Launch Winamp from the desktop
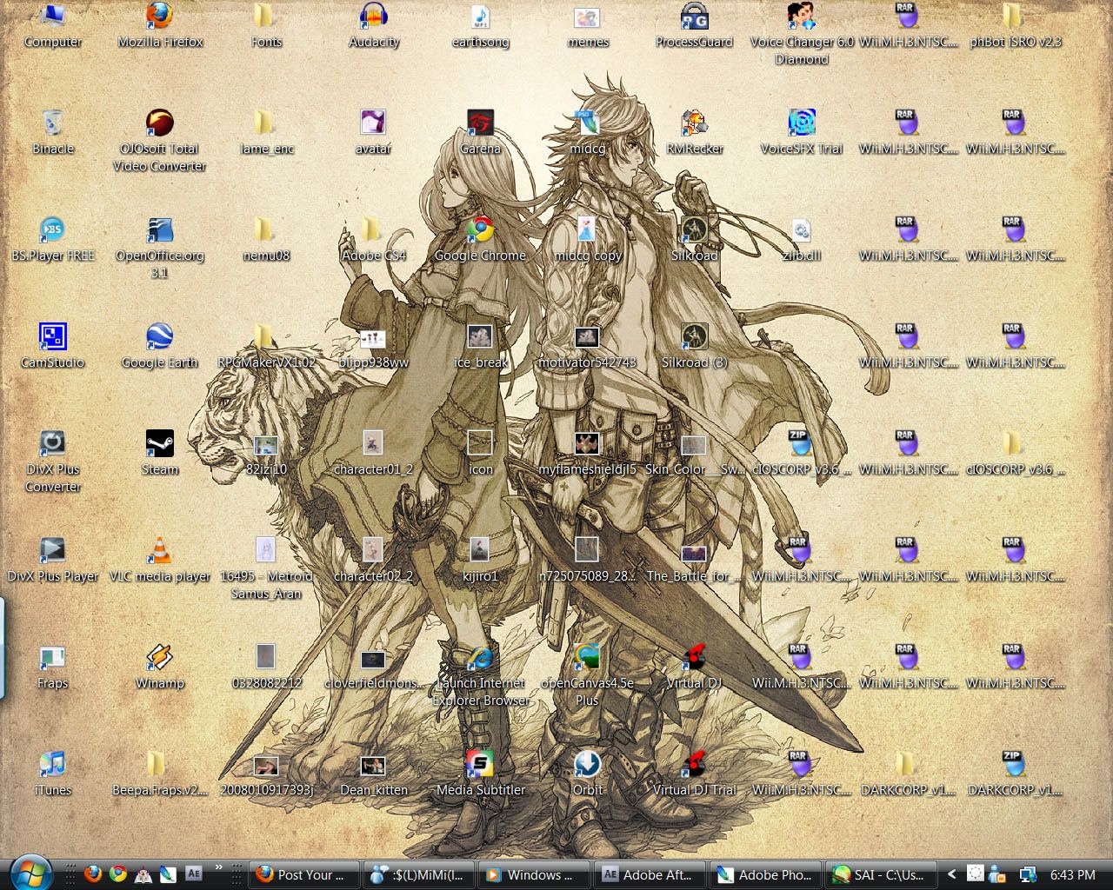 point(160,667)
